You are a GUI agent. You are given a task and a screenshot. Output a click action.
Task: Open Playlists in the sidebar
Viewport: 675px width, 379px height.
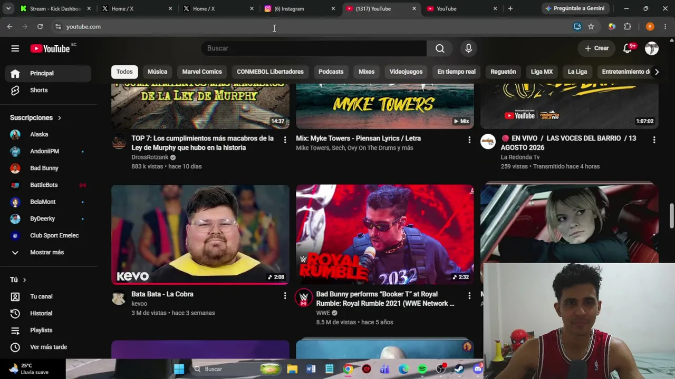pyautogui.click(x=49, y=330)
